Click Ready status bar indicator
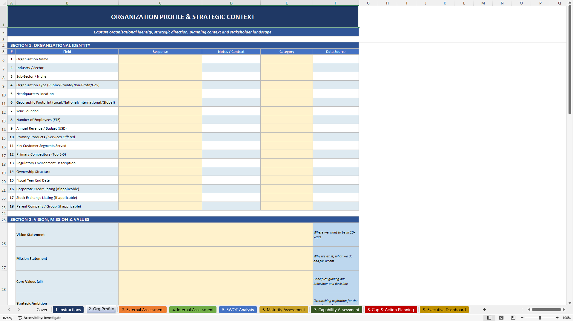Image resolution: width=573 pixels, height=321 pixels. [x=8, y=318]
